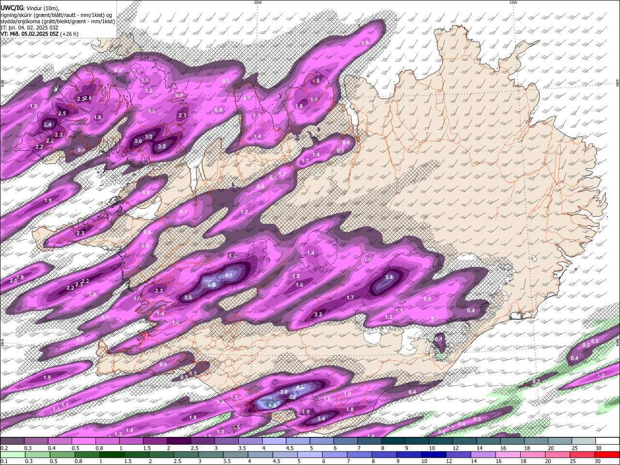Image resolution: width=620 pixels, height=465 pixels.
Task: Click the 1.6 precipitation value on the map
Action: [33, 107]
